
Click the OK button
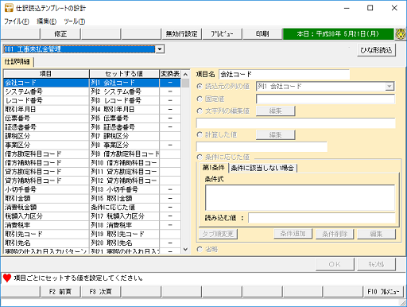point(335,264)
